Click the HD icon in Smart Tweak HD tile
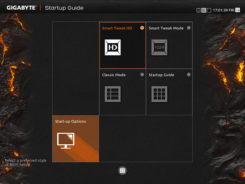The width and height of the screenshot is (245, 184). click(x=113, y=47)
